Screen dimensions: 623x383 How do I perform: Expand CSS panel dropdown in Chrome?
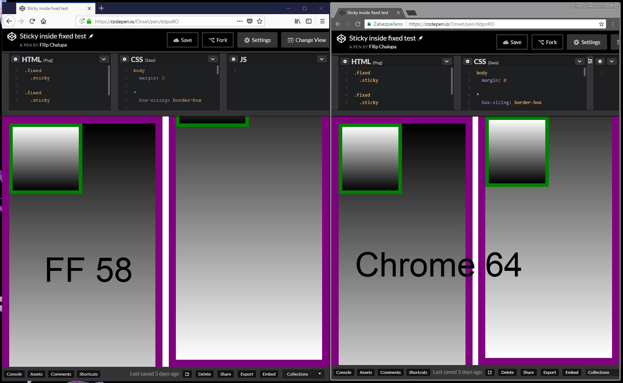(580, 61)
